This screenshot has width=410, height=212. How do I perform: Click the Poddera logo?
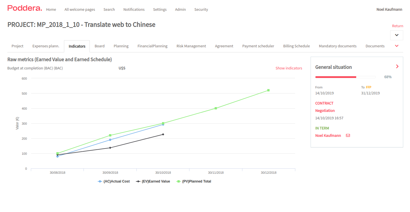(25, 9)
